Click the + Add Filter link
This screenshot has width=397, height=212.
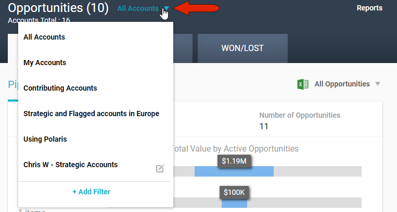coord(91,192)
